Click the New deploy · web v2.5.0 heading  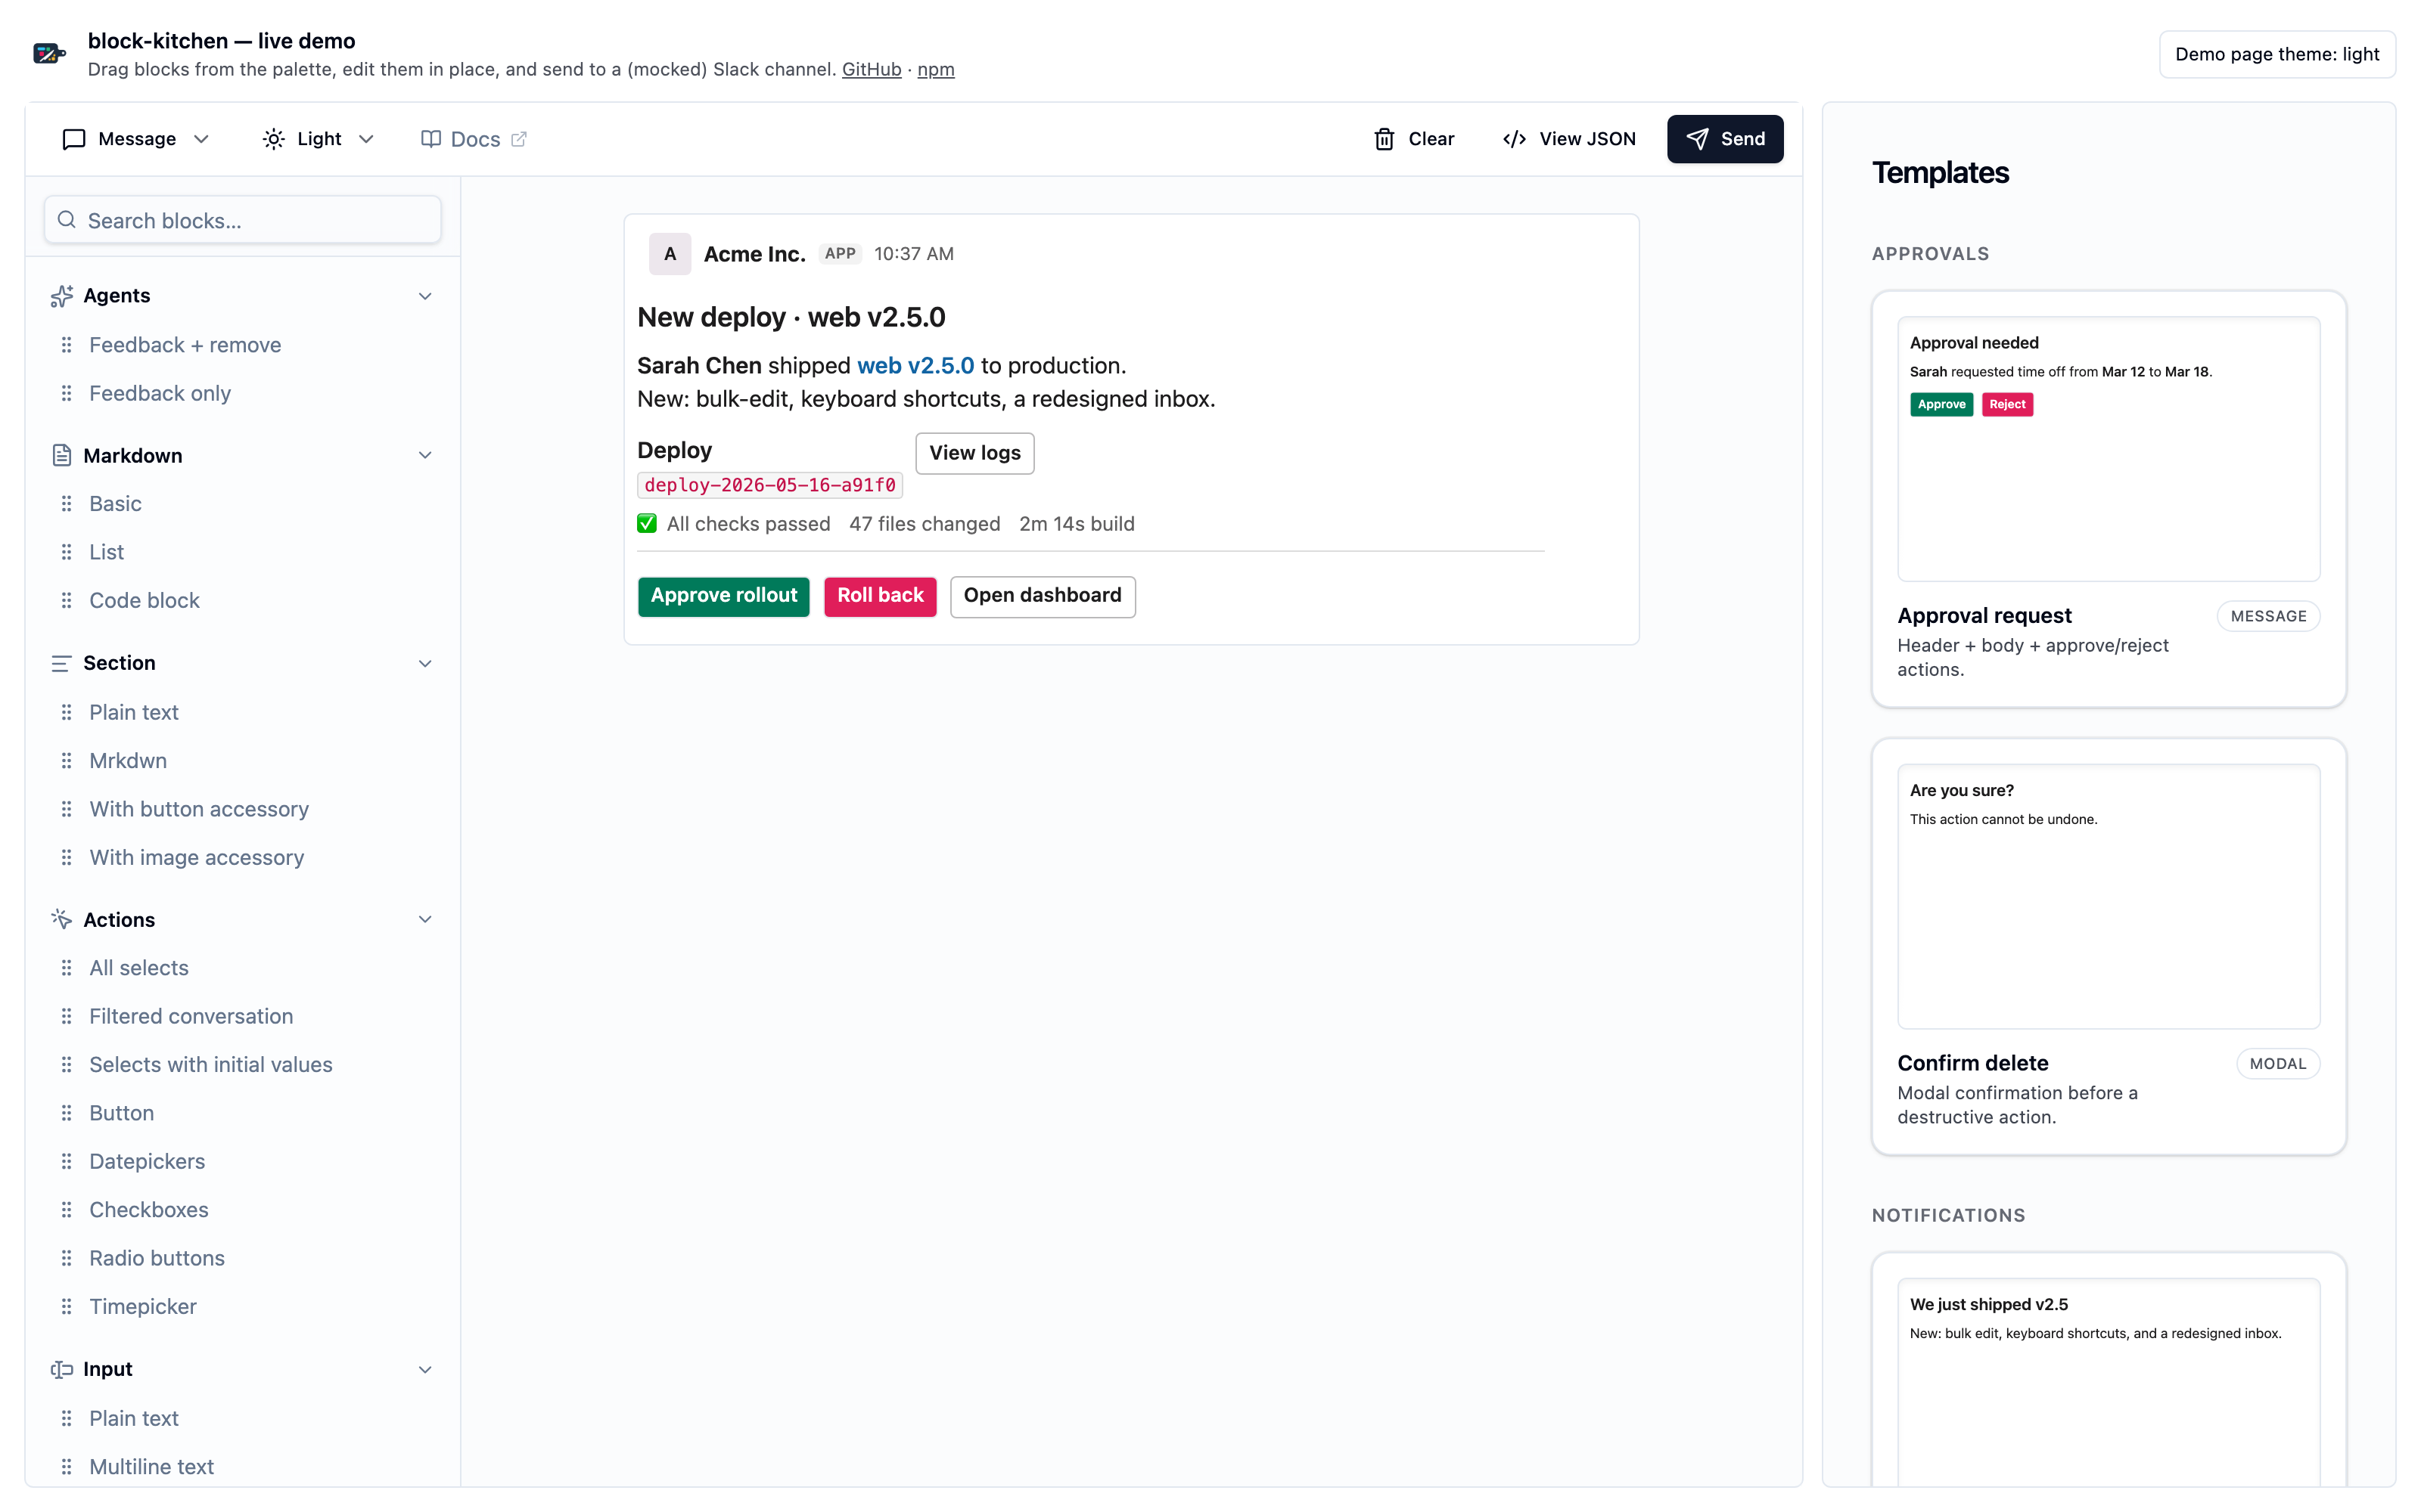tap(791, 317)
